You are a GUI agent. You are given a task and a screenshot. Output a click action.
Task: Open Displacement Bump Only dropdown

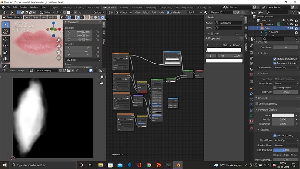tap(286, 68)
